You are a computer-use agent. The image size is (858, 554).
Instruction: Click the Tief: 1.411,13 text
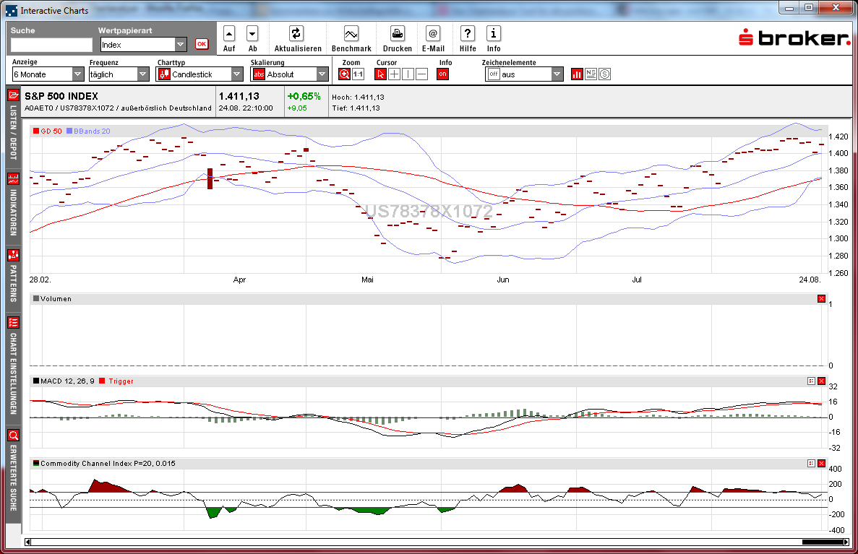(356, 108)
